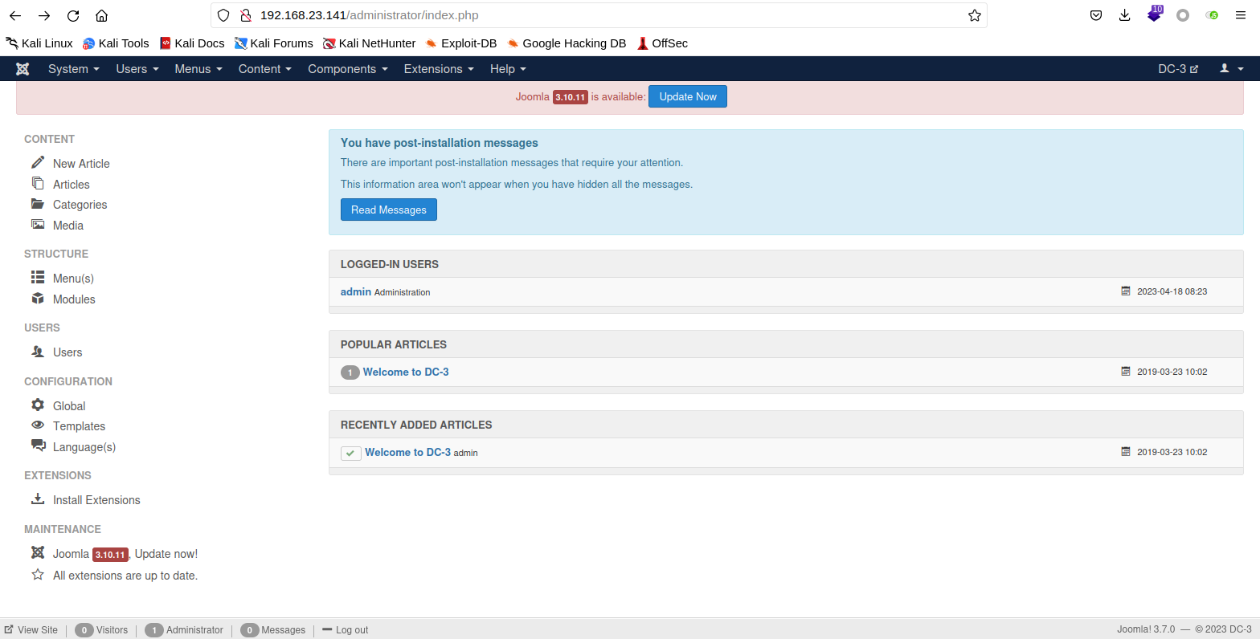This screenshot has width=1260, height=639.
Task: Open OffSec bookmark
Action: pos(662,43)
